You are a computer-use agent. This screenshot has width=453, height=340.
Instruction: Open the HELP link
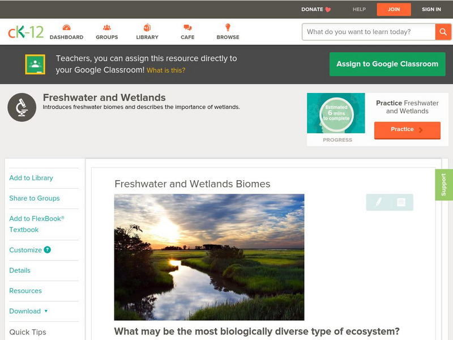(359, 10)
